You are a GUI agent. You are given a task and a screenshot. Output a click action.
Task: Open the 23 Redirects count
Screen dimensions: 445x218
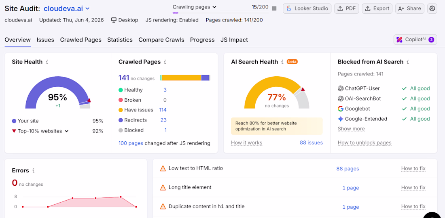pyautogui.click(x=163, y=120)
